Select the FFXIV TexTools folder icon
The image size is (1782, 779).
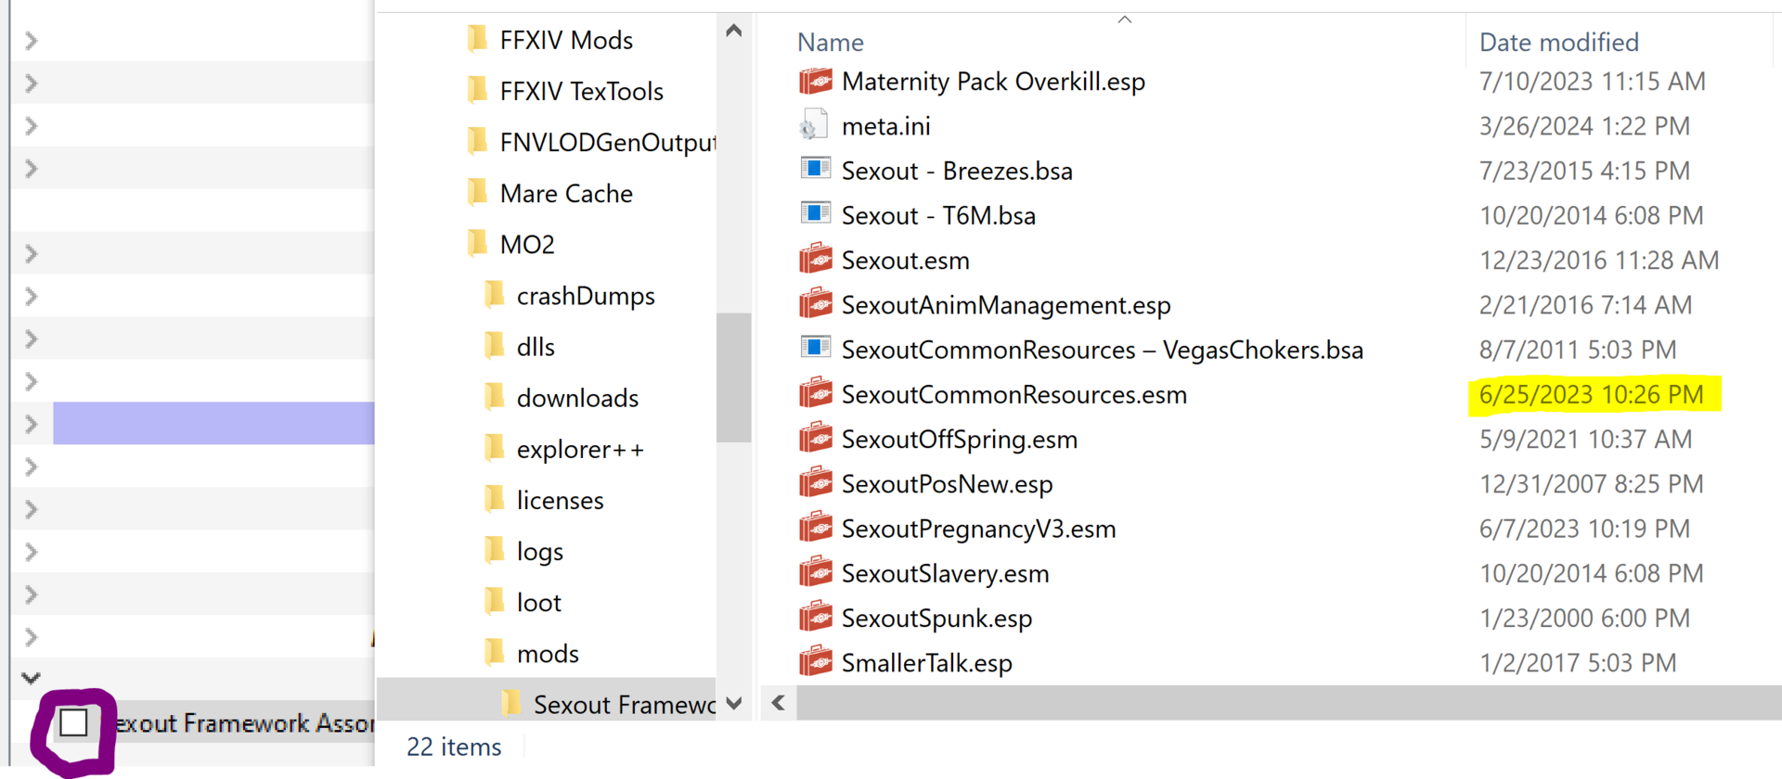click(478, 90)
